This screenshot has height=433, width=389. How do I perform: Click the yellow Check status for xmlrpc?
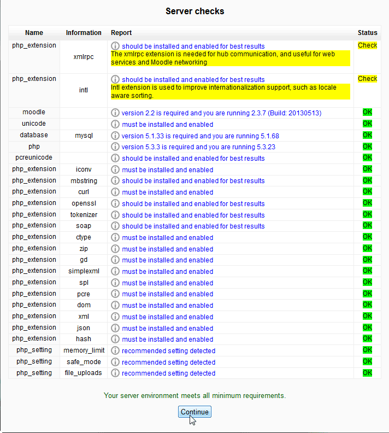pyautogui.click(x=367, y=45)
